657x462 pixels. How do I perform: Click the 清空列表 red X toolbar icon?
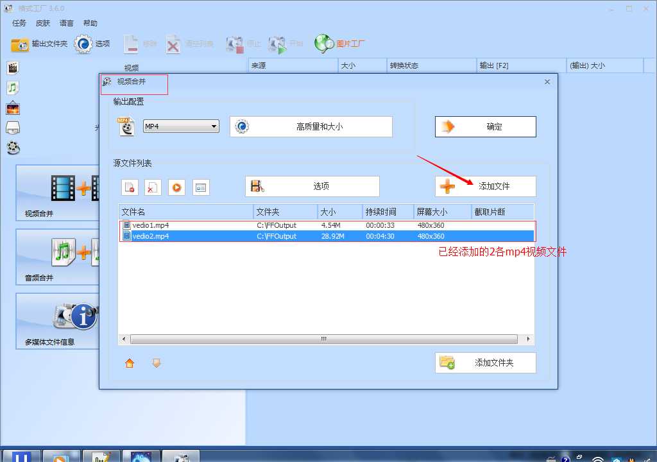[x=173, y=44]
